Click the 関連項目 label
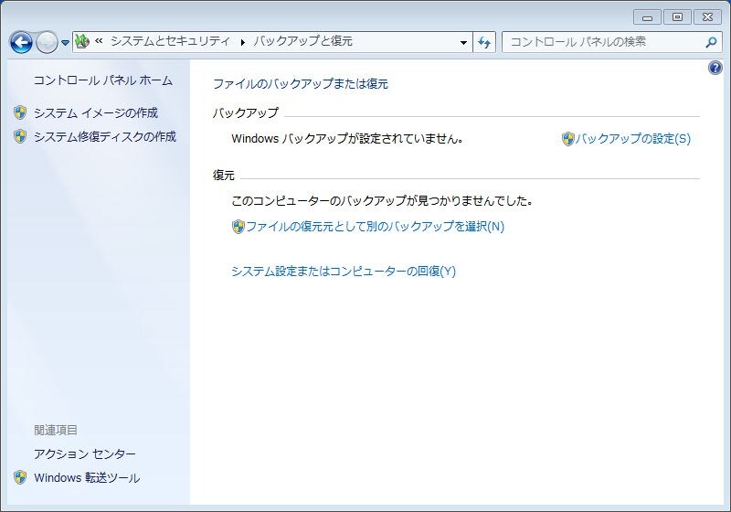The image size is (731, 512). 56,430
